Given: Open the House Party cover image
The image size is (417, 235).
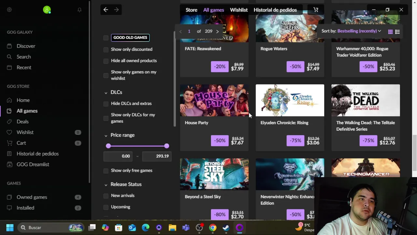Looking at the screenshot, I should pos(214,101).
